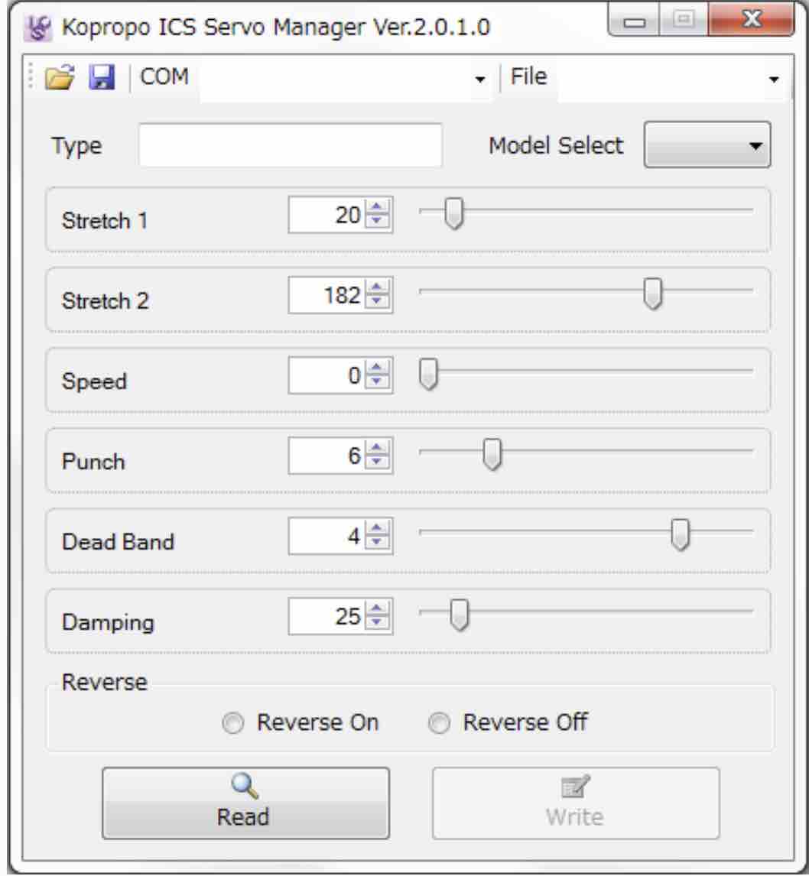Decrease Stretch 2 value with down arrow
809x876 pixels.
pyautogui.click(x=377, y=302)
